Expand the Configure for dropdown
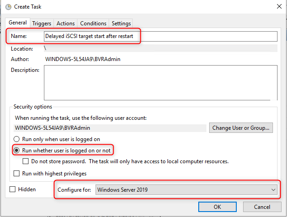 coord(187,190)
